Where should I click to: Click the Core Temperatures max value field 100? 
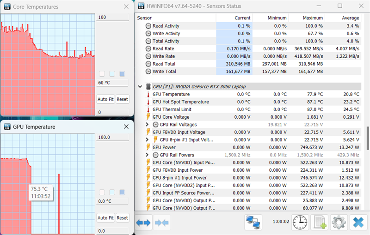pyautogui.click(x=112, y=17)
